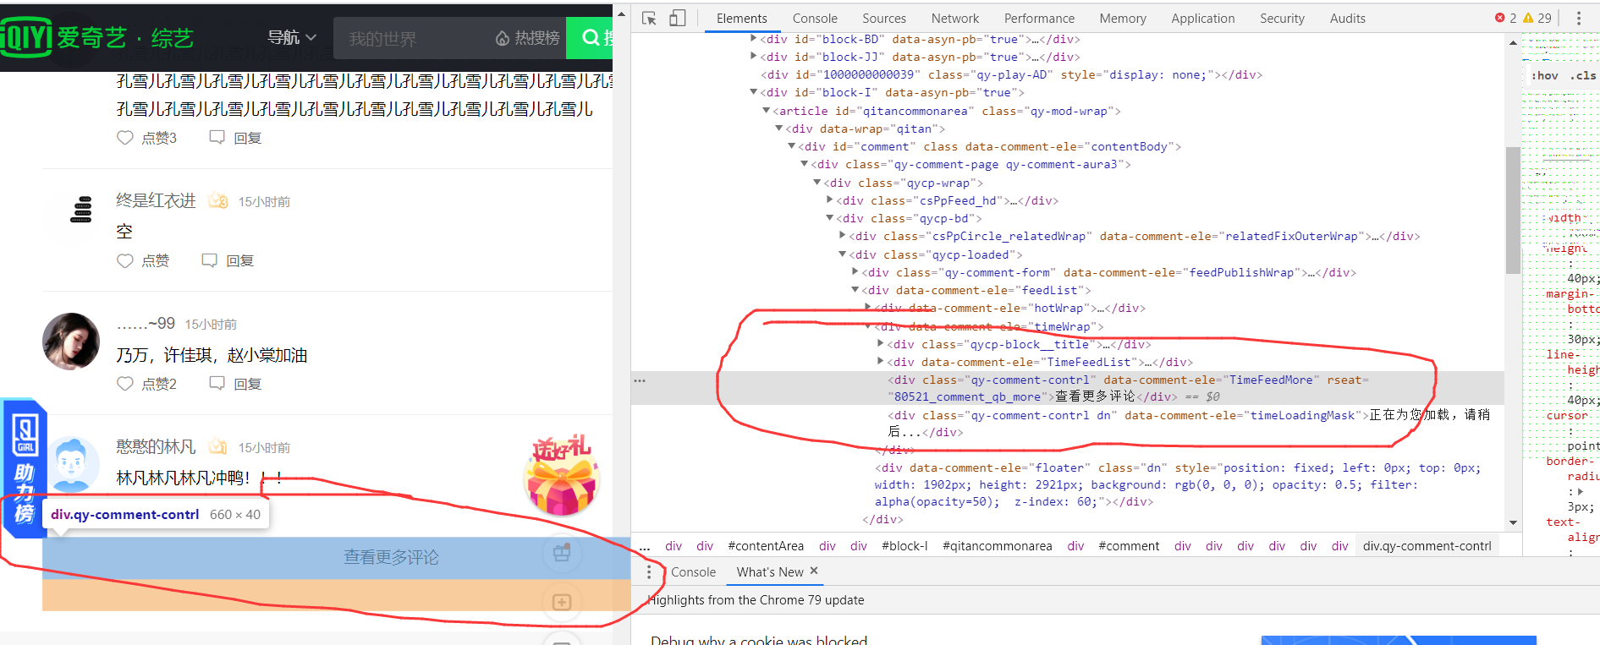Select the Console drawer tab
The image size is (1600, 645).
[x=693, y=572]
